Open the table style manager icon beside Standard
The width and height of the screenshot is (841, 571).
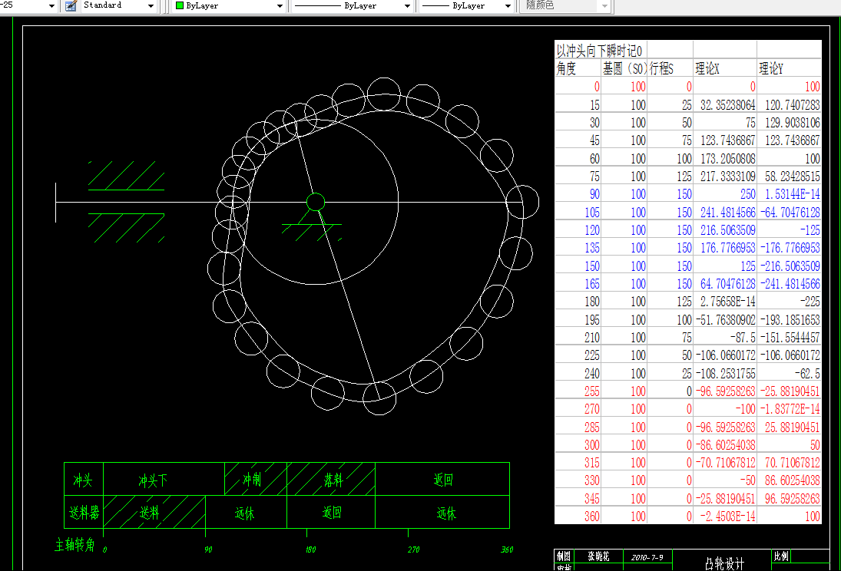click(71, 6)
